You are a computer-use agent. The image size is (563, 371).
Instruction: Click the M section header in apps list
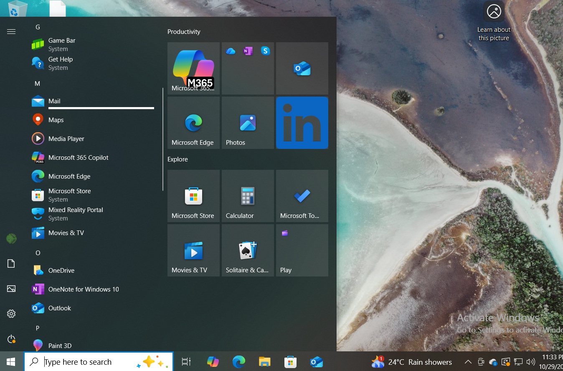37,83
